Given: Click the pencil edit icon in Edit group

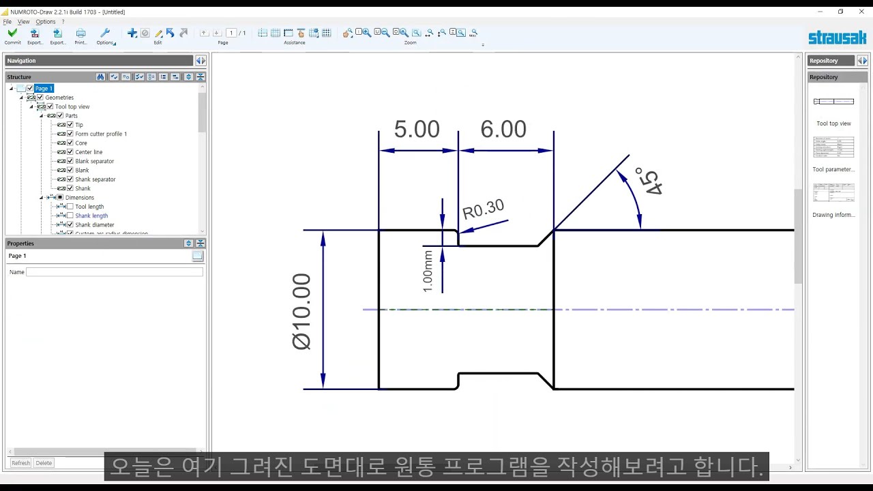Looking at the screenshot, I should [158, 33].
